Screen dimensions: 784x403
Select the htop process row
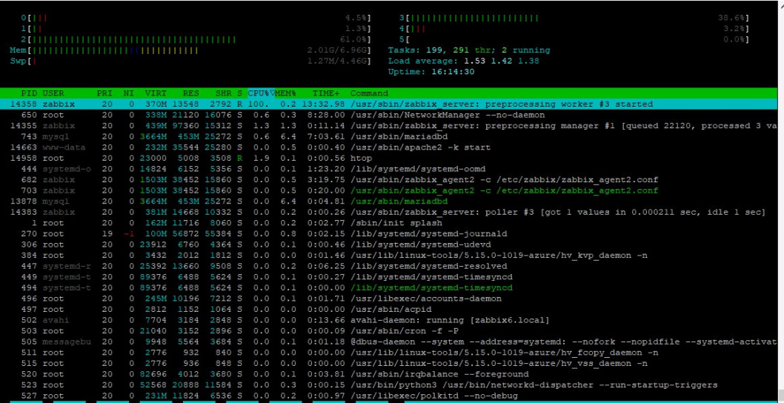pos(389,159)
